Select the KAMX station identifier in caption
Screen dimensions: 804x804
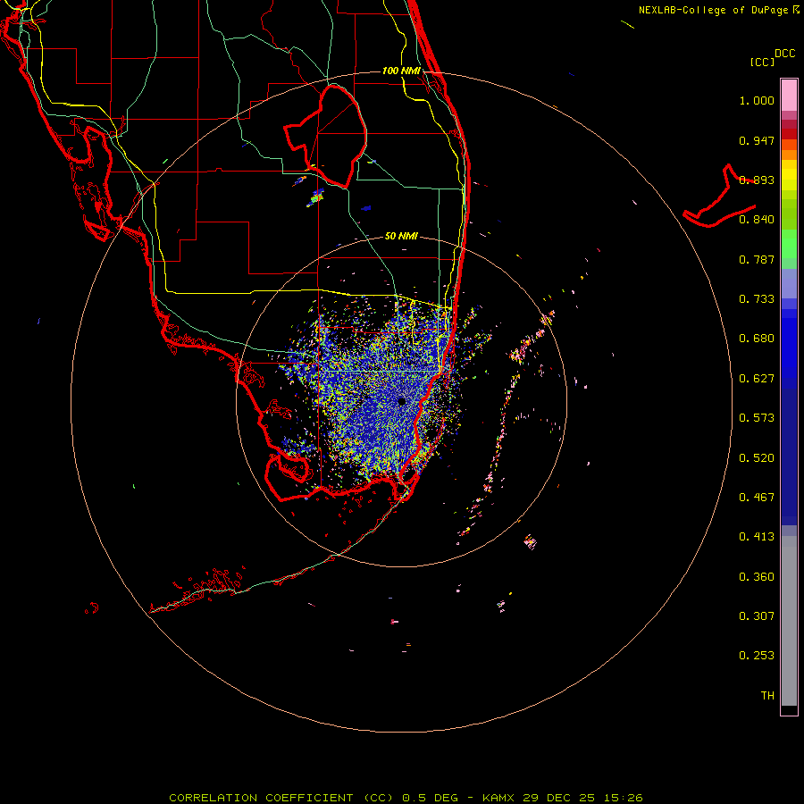(x=498, y=798)
